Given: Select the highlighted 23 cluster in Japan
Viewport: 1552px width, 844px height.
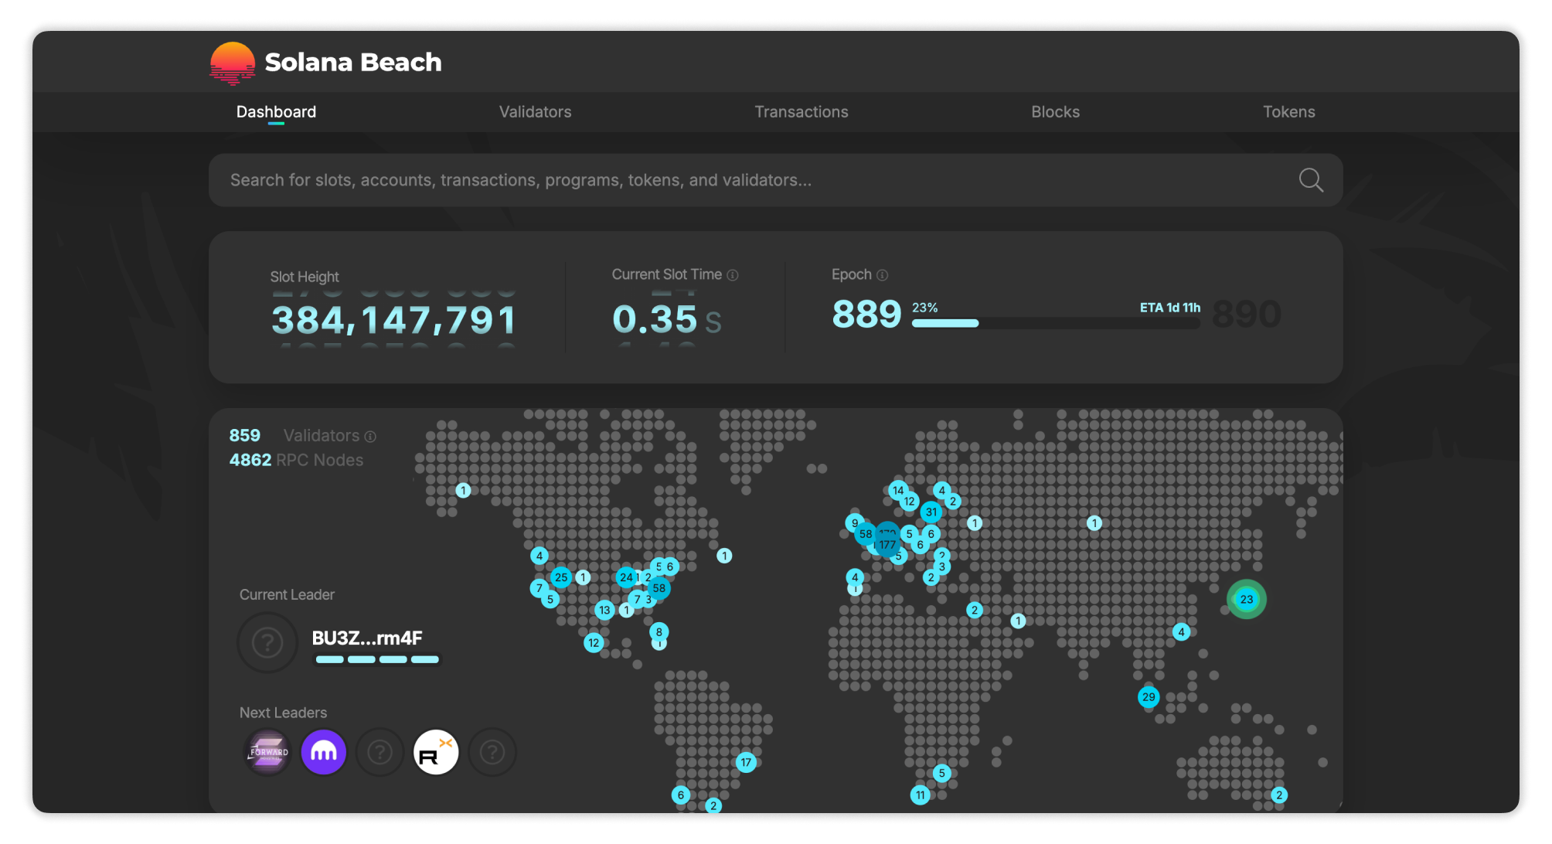Looking at the screenshot, I should (x=1246, y=599).
